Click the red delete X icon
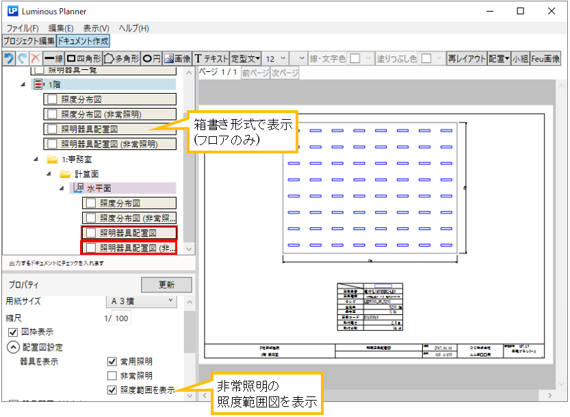 point(35,59)
